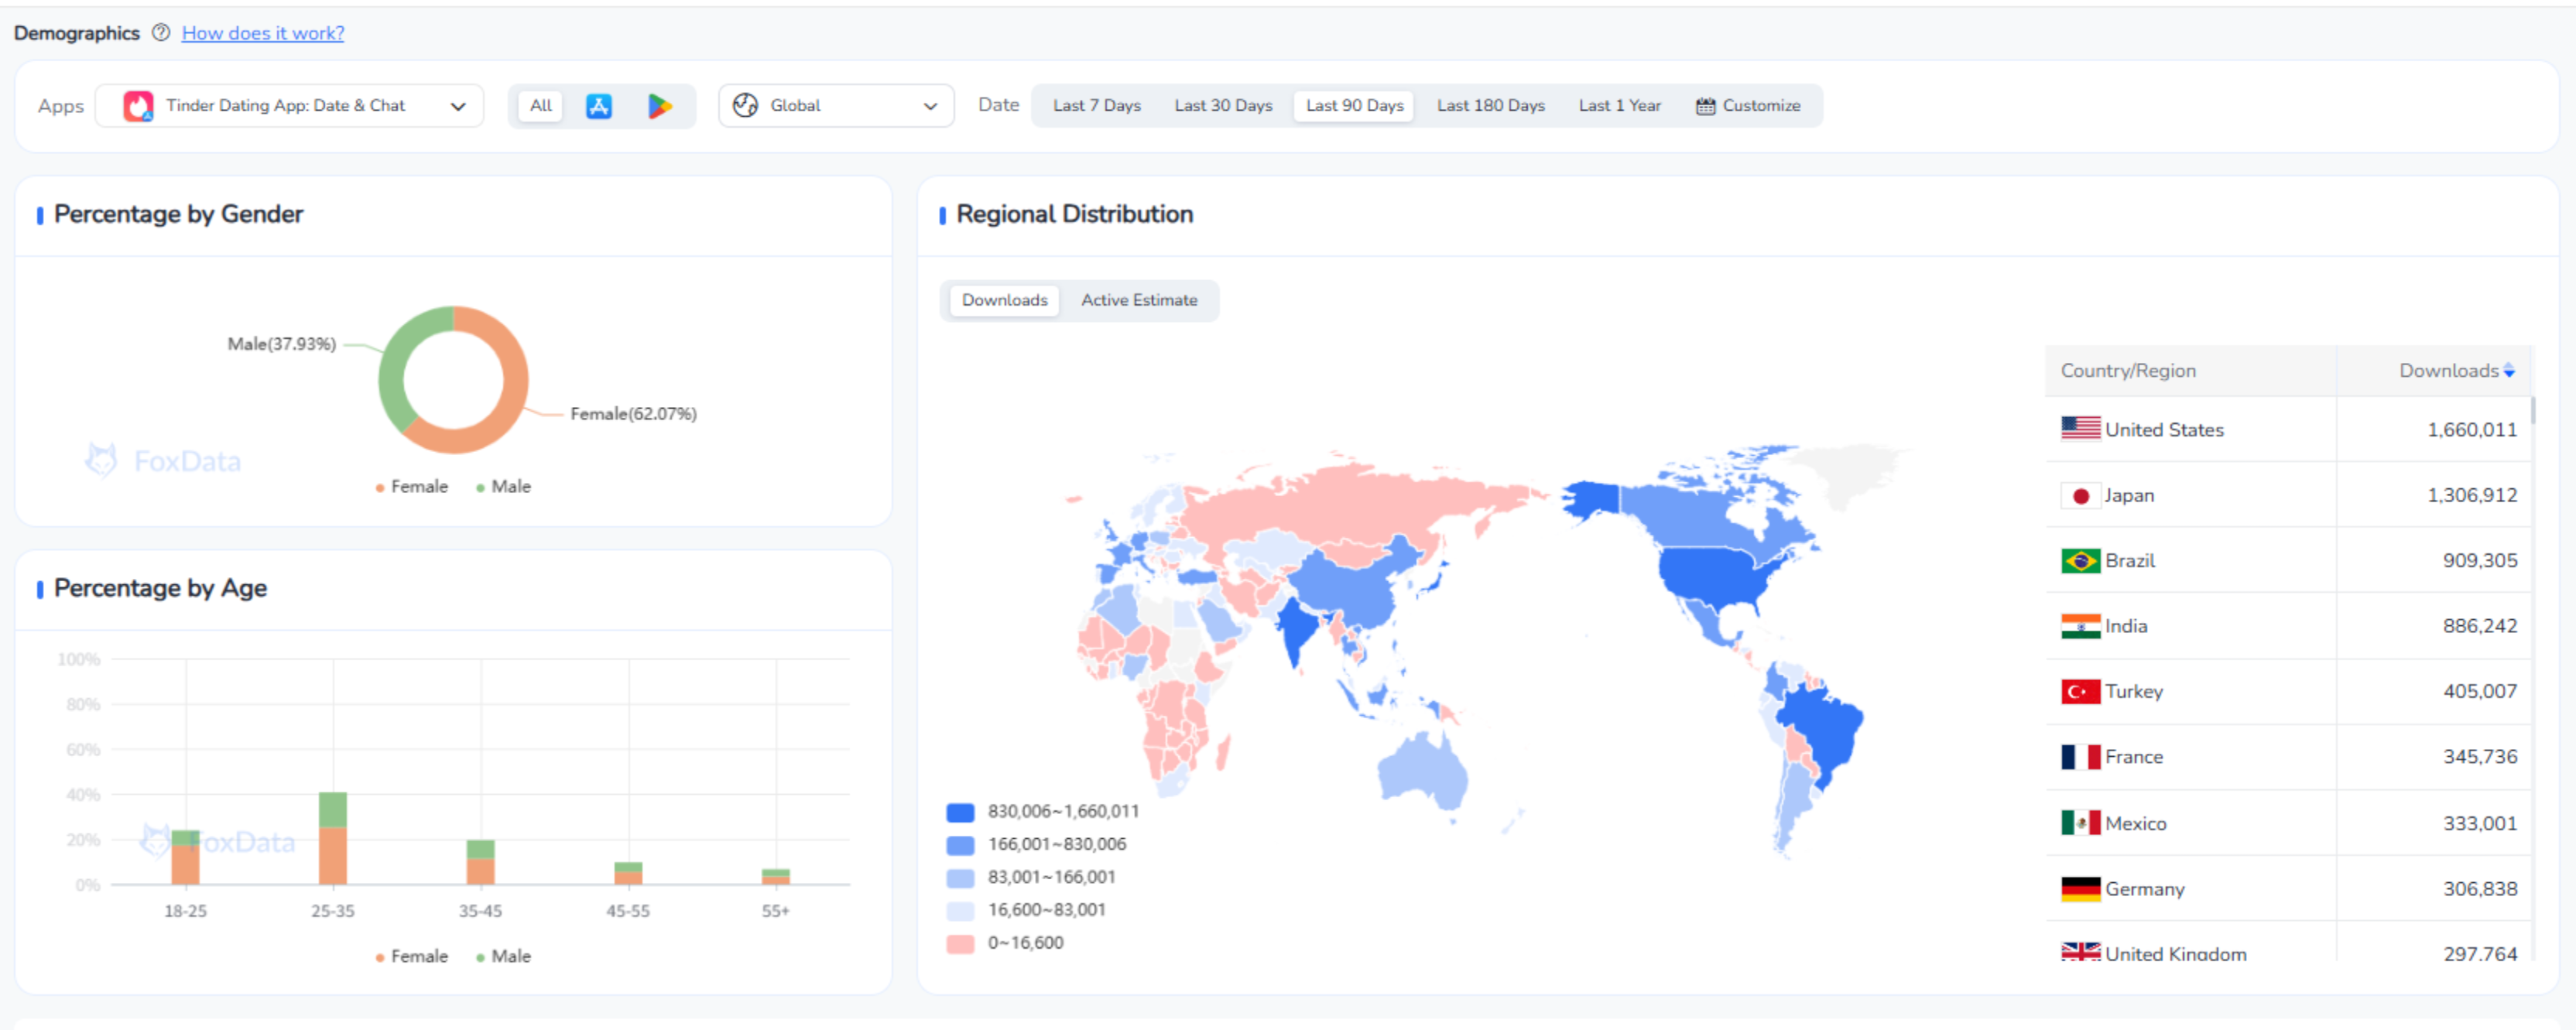The image size is (2576, 1030).
Task: Click the help question-mark icon beside Demographics
Action: click(x=160, y=32)
